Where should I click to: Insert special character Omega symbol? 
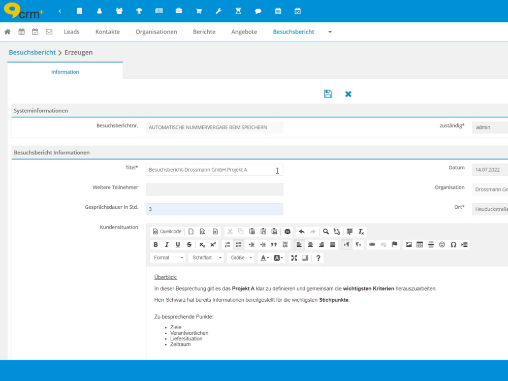[x=453, y=244]
